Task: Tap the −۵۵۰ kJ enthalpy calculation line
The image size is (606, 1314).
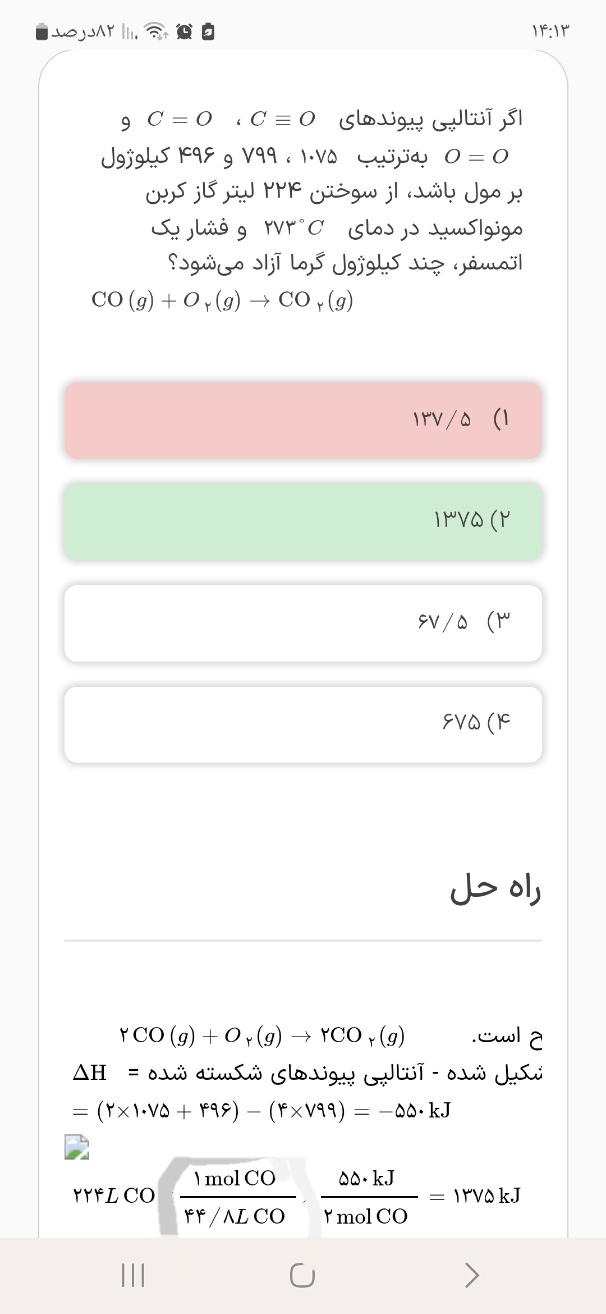Action: click(x=262, y=1110)
